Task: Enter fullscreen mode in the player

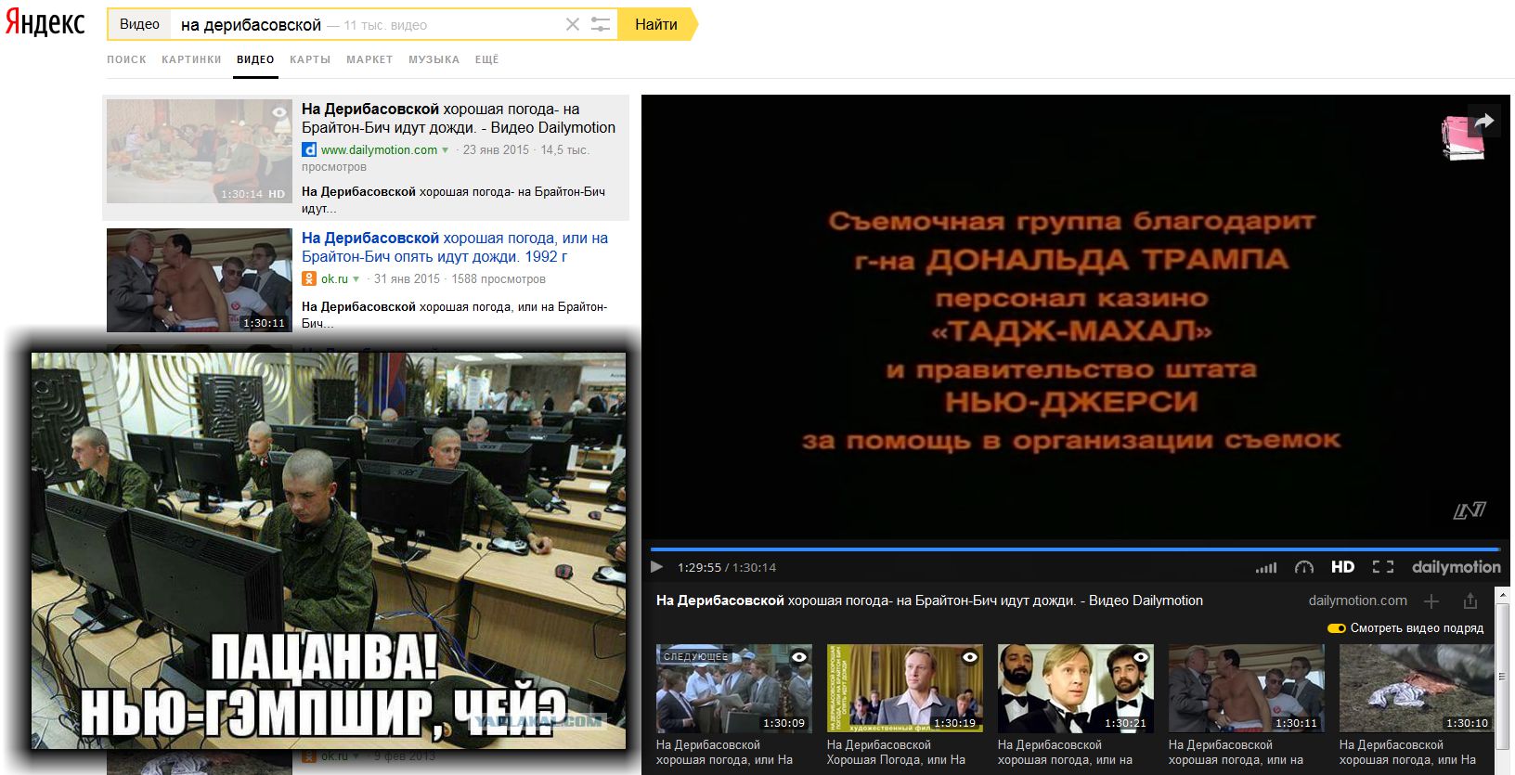Action: point(1383,567)
